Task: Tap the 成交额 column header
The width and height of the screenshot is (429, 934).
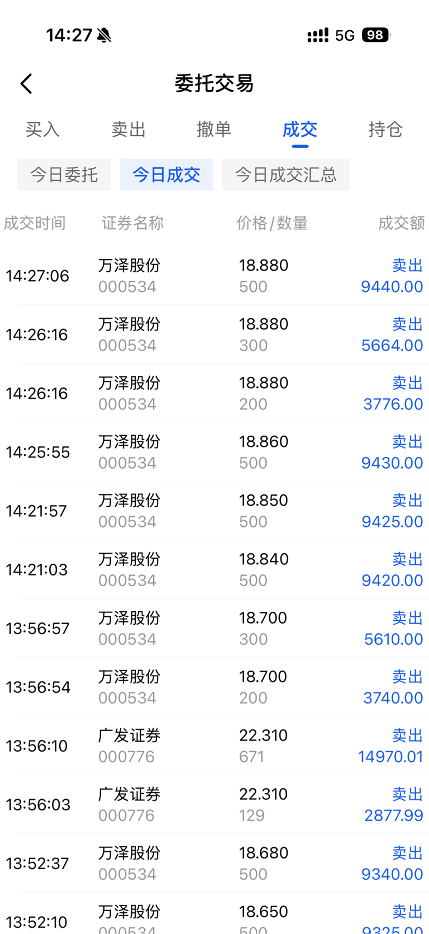Action: [402, 223]
